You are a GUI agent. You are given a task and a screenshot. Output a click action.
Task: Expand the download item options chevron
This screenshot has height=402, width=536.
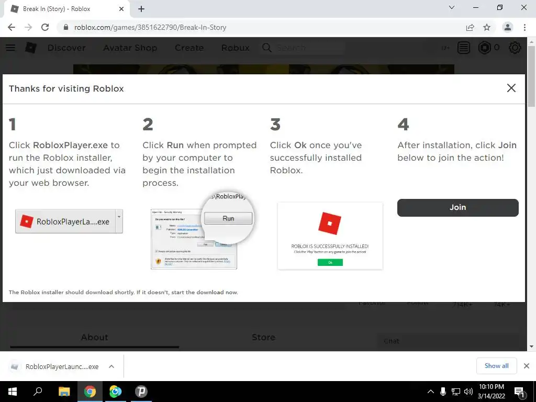111,366
